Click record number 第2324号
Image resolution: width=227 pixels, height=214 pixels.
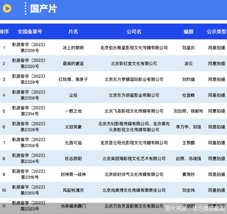[30, 162]
